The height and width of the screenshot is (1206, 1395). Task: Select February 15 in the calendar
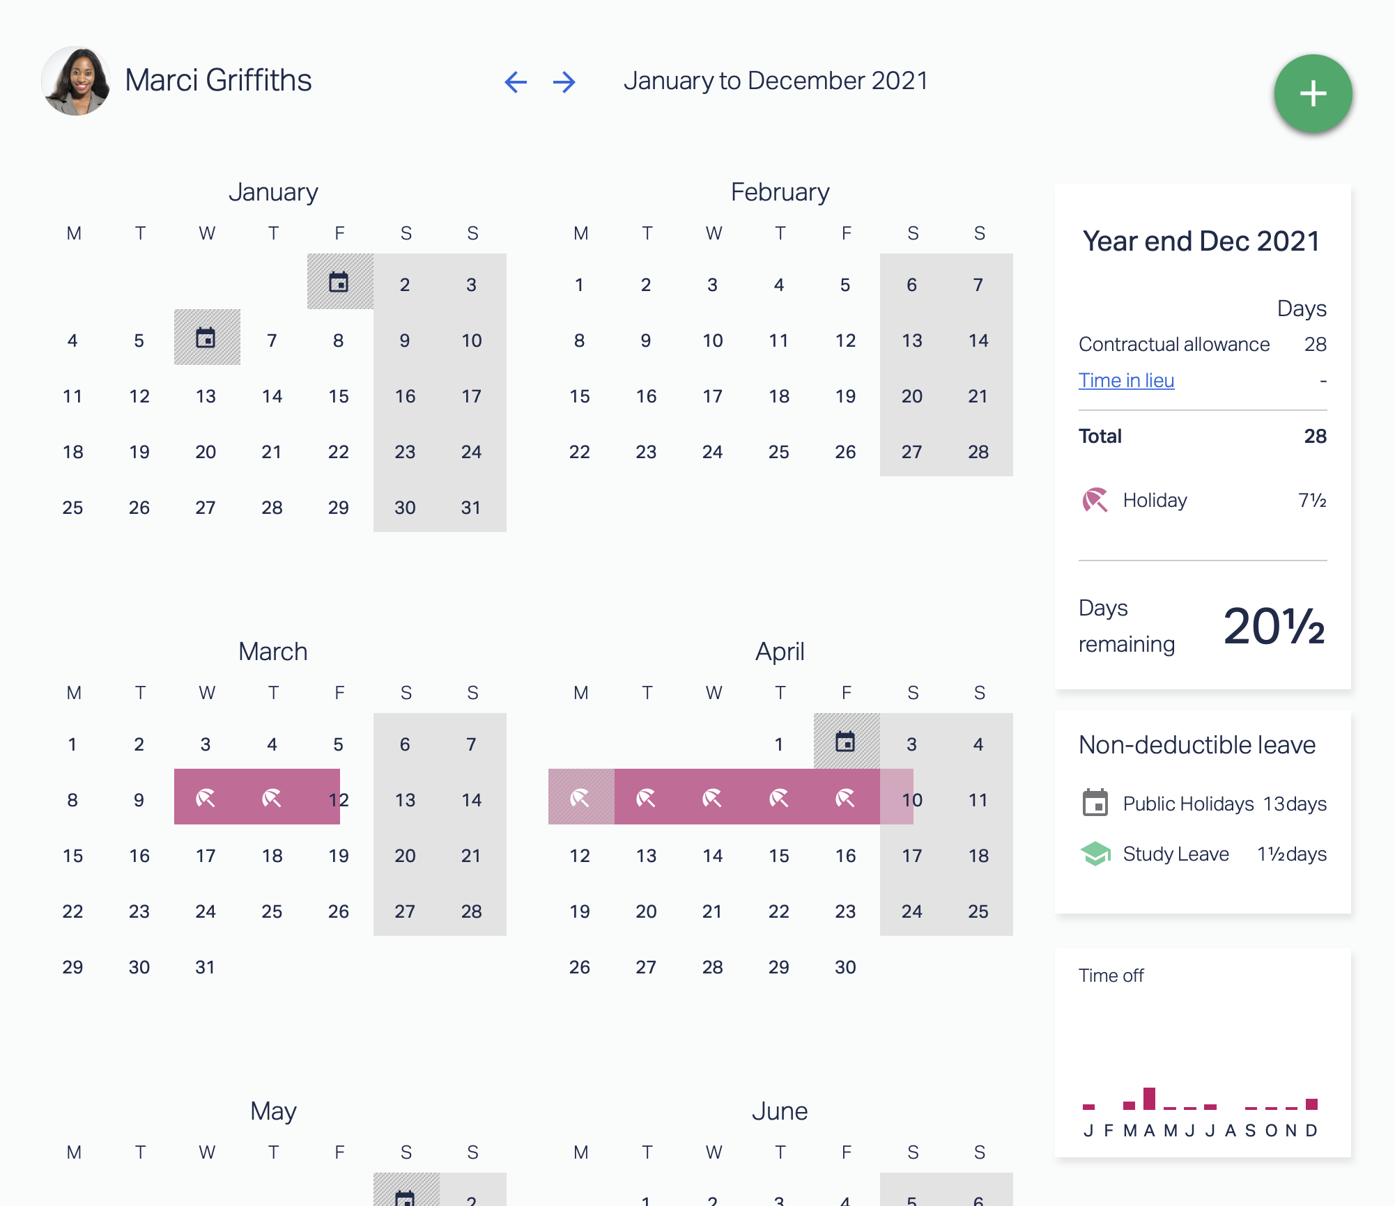click(x=580, y=396)
